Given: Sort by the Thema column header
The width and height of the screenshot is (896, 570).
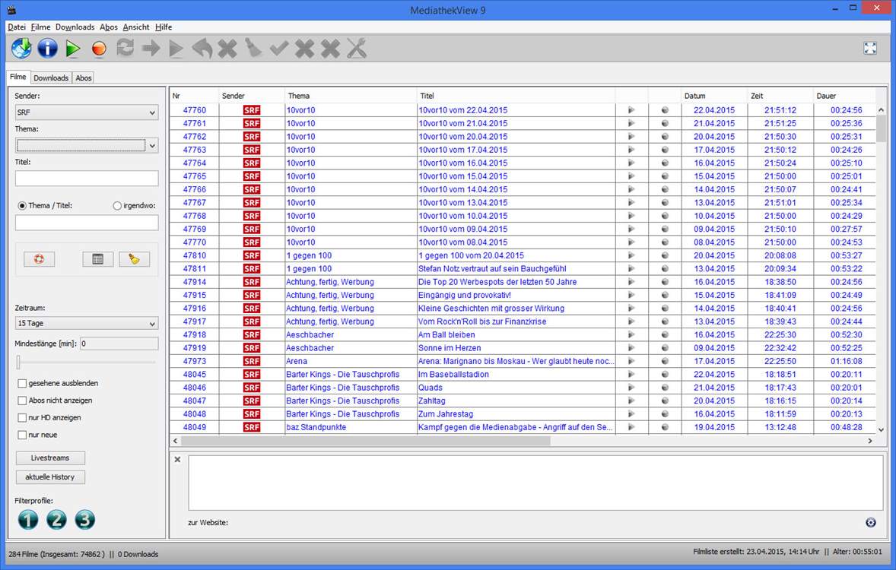Looking at the screenshot, I should [351, 96].
